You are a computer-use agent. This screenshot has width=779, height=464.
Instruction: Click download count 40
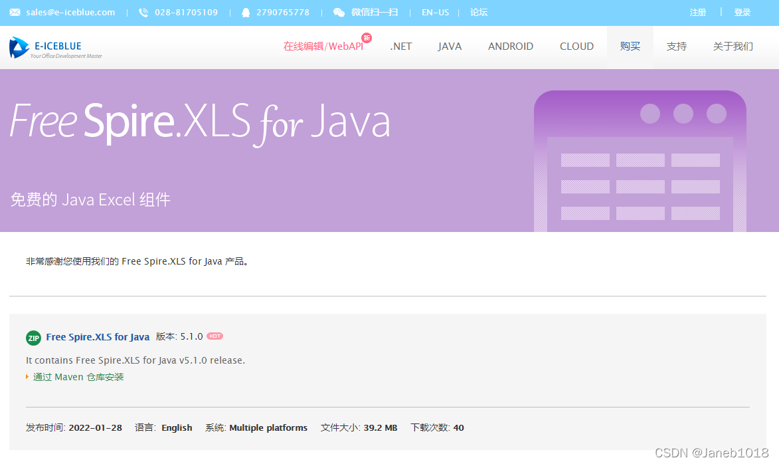458,427
